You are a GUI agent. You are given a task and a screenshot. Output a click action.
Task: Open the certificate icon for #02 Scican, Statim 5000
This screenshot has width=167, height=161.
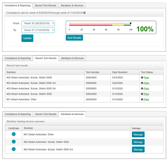13,142
